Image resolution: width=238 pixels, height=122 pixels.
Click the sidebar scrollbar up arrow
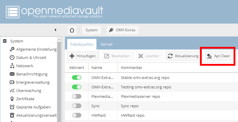[x=59, y=39]
